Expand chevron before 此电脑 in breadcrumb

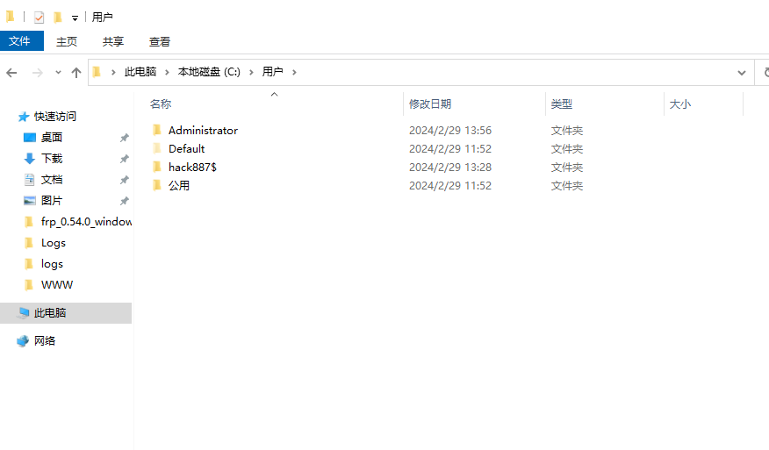coord(113,72)
